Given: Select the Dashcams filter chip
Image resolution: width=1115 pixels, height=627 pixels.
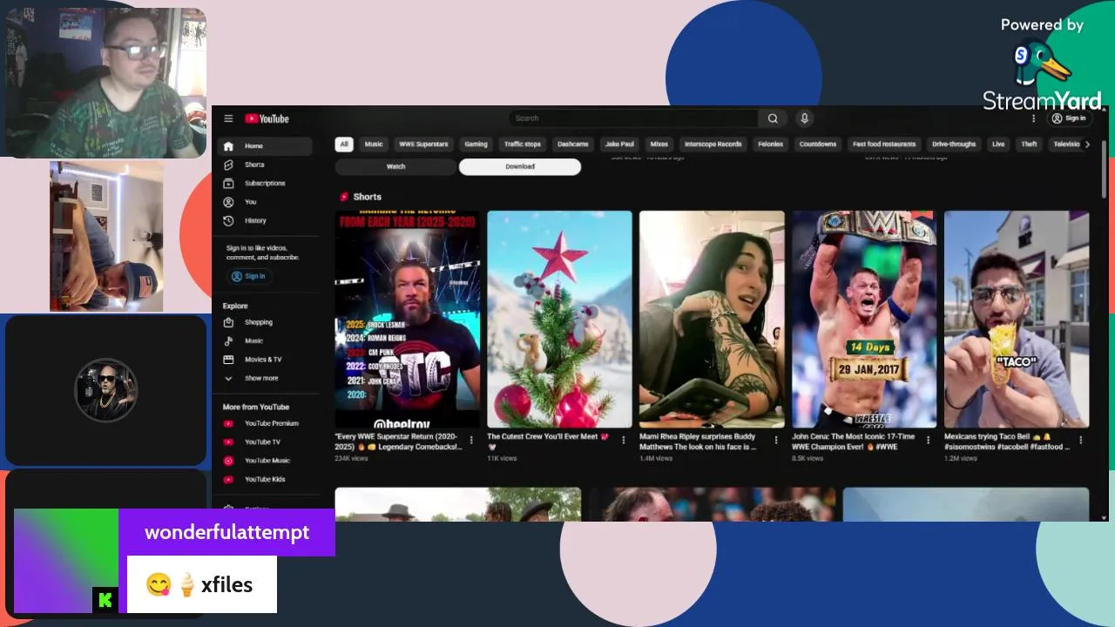Looking at the screenshot, I should tap(573, 145).
